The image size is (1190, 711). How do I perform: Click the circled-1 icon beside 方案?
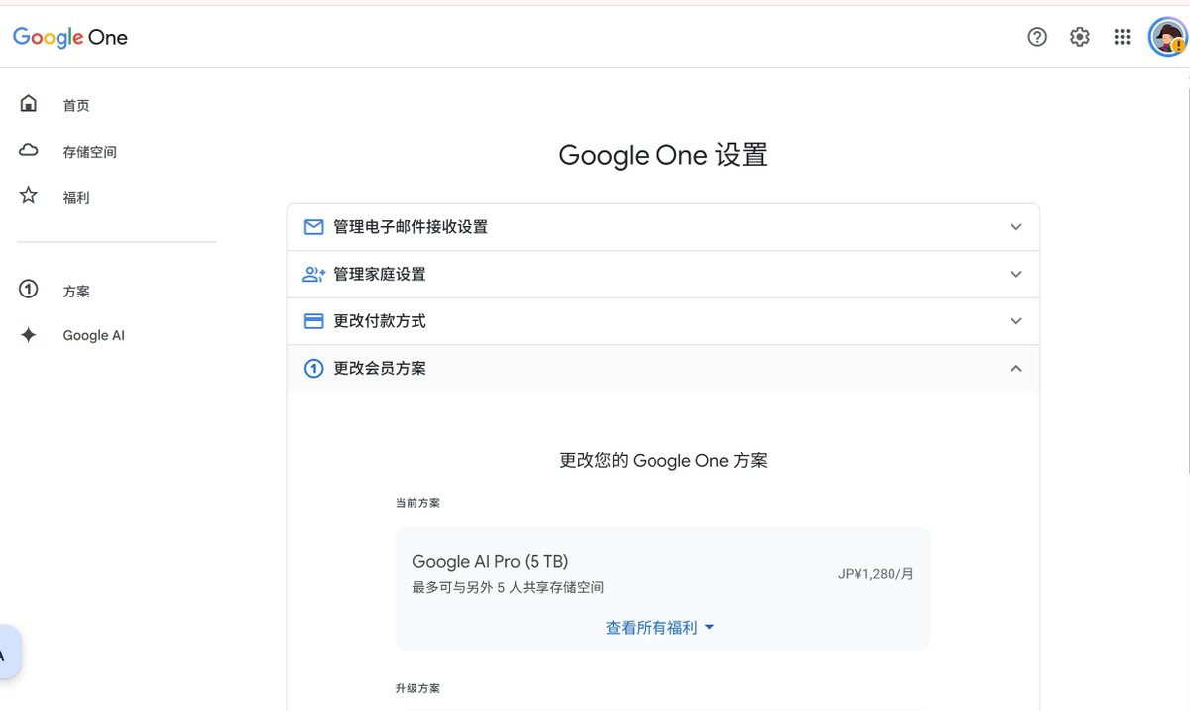coord(29,290)
